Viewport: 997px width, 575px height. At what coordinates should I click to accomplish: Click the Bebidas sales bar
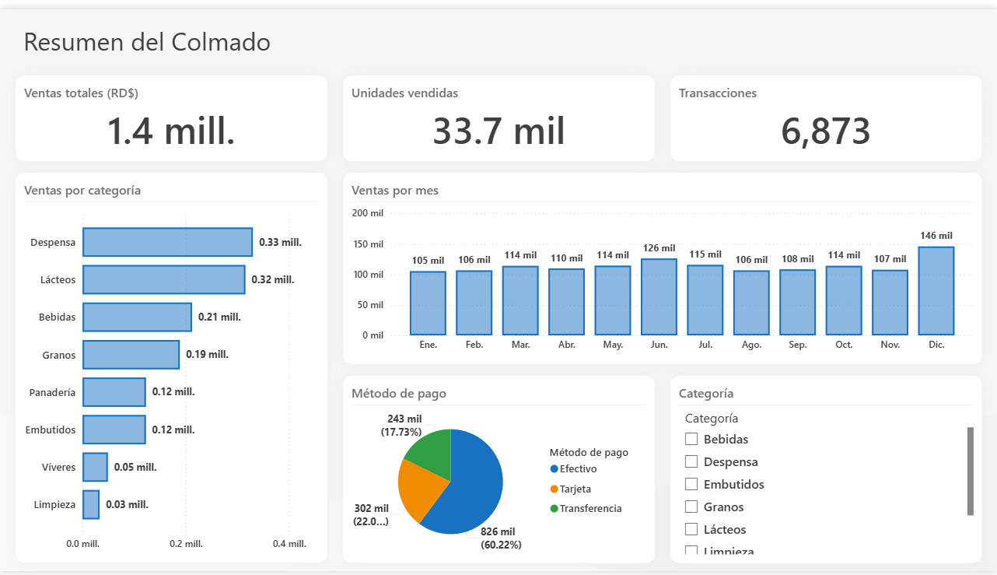tap(137, 317)
